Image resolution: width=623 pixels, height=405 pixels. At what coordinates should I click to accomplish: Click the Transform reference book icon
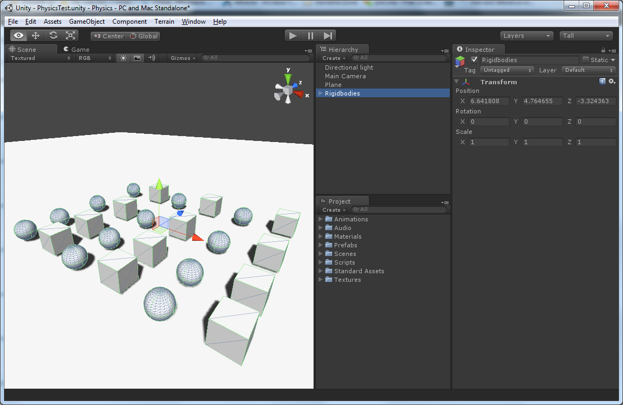point(603,82)
